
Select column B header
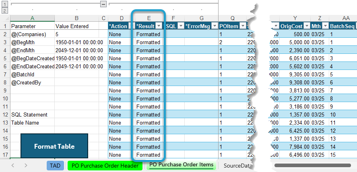point(77,18)
